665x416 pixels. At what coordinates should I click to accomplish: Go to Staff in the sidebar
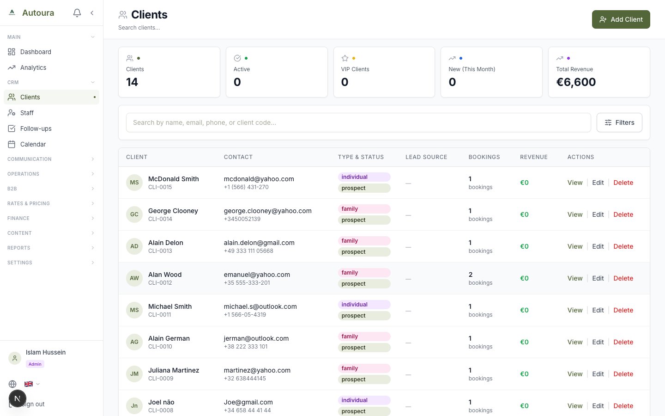click(x=51, y=113)
